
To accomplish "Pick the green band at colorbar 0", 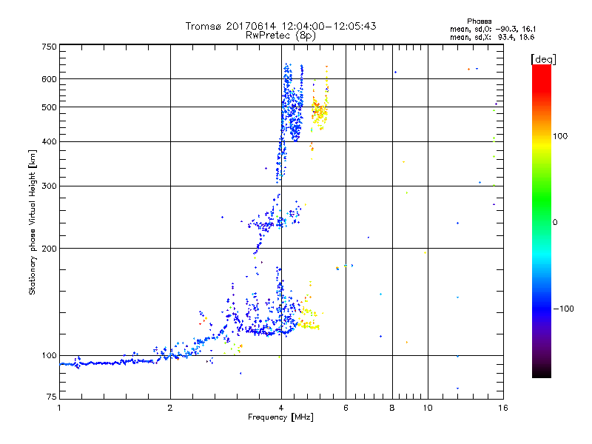I will pyautogui.click(x=541, y=221).
